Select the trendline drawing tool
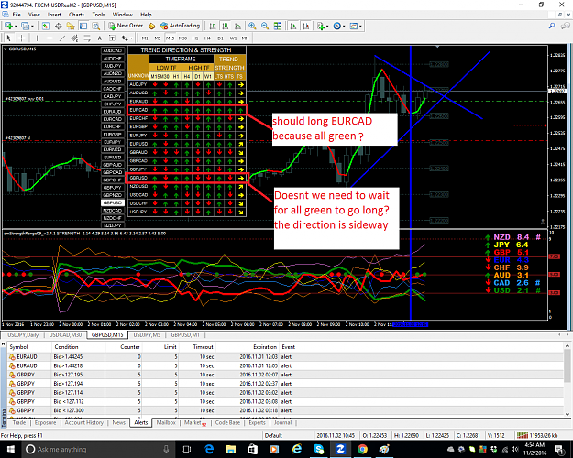The width and height of the screenshot is (573, 458). [62, 38]
